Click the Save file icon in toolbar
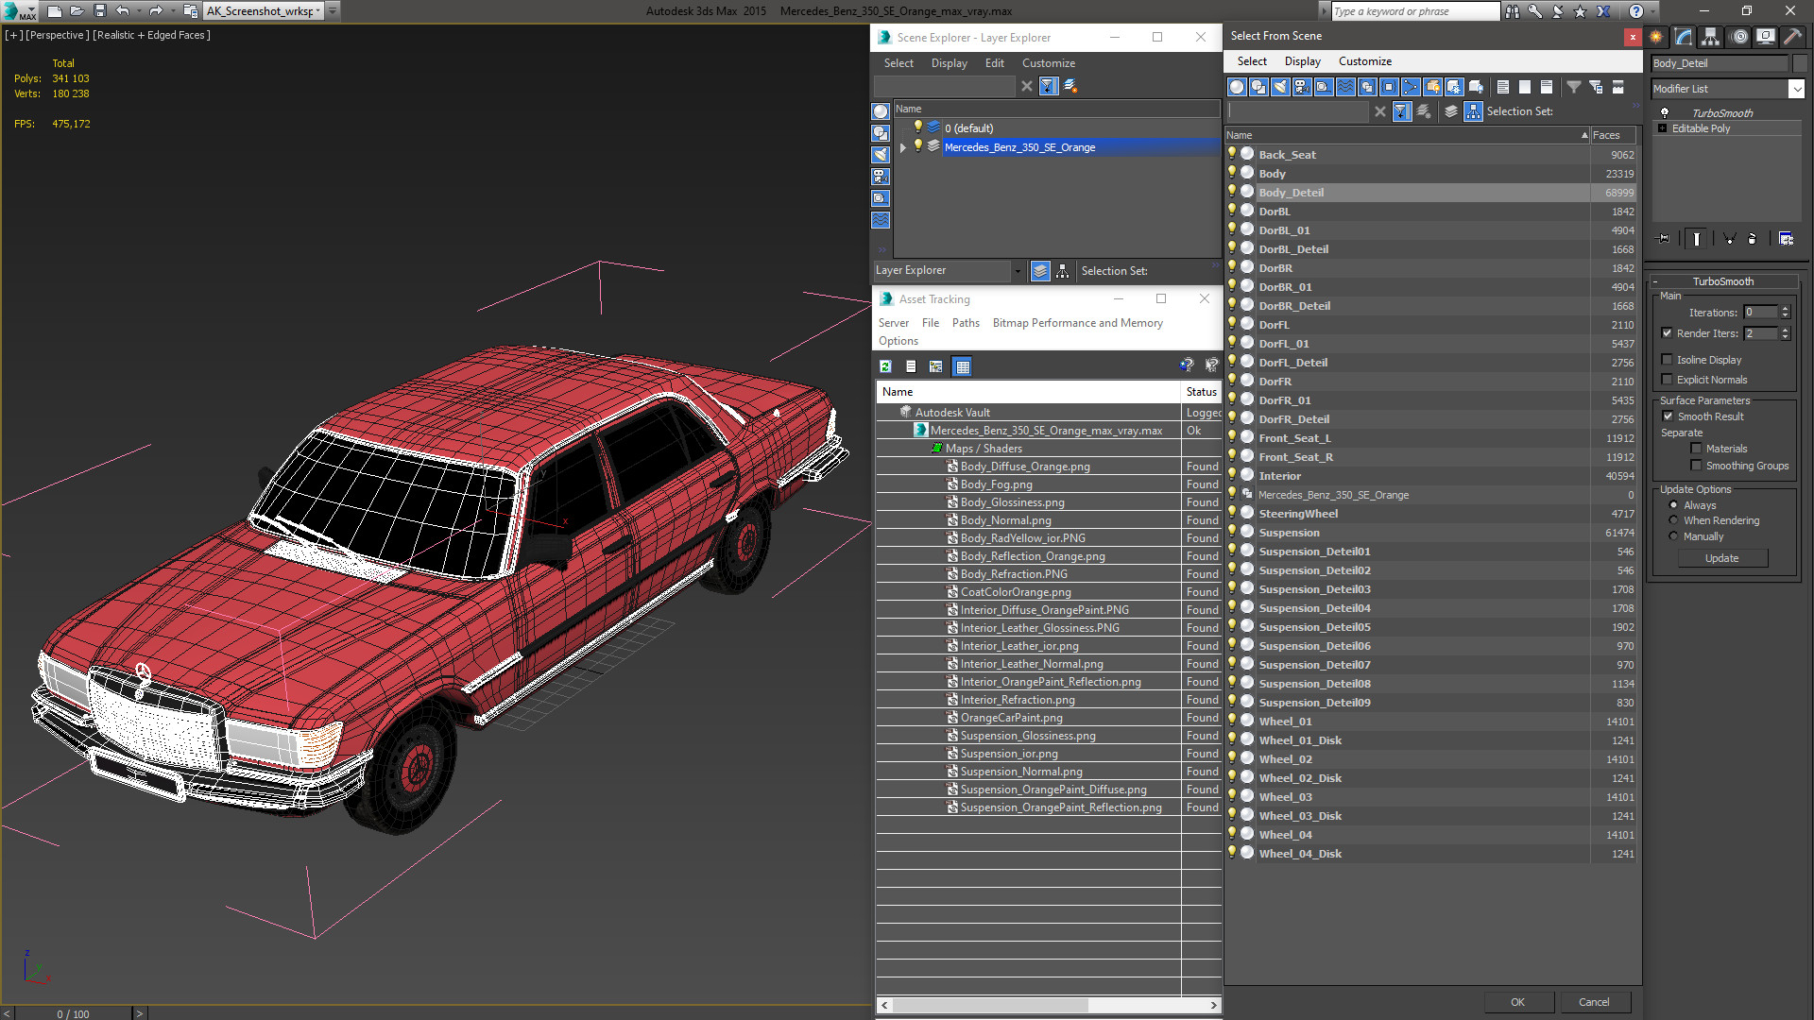The image size is (1814, 1020). pos(100,11)
